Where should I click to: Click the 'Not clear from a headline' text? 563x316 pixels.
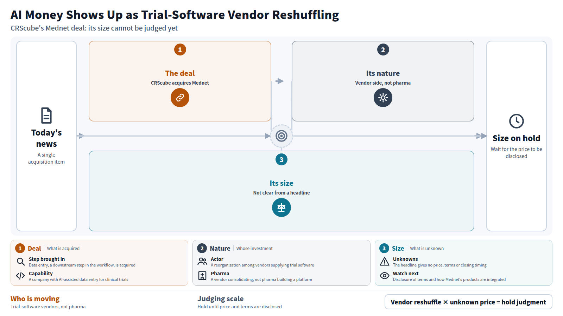point(281,193)
